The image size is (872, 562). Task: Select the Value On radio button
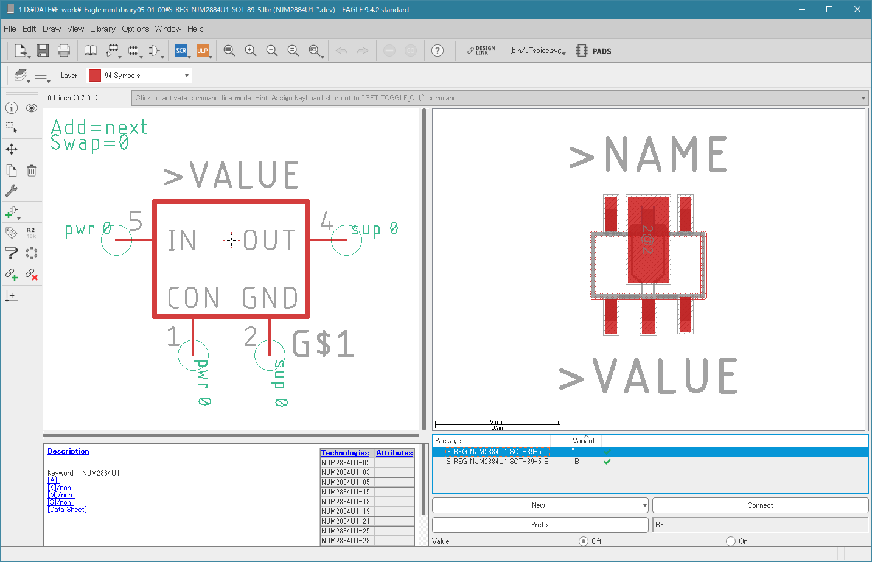click(x=731, y=541)
